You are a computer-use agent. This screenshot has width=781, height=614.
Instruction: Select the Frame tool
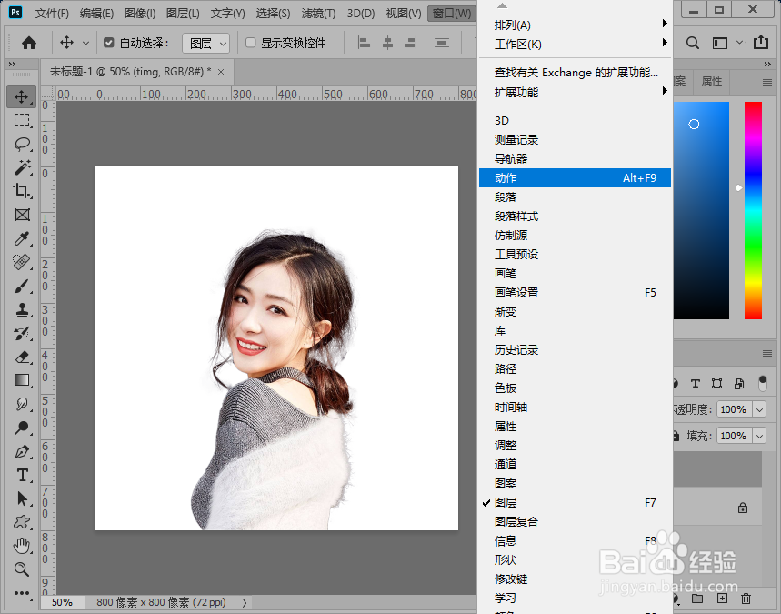(22, 215)
